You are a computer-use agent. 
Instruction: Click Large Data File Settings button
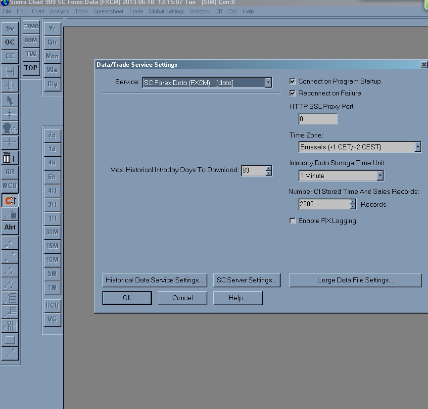pos(355,280)
